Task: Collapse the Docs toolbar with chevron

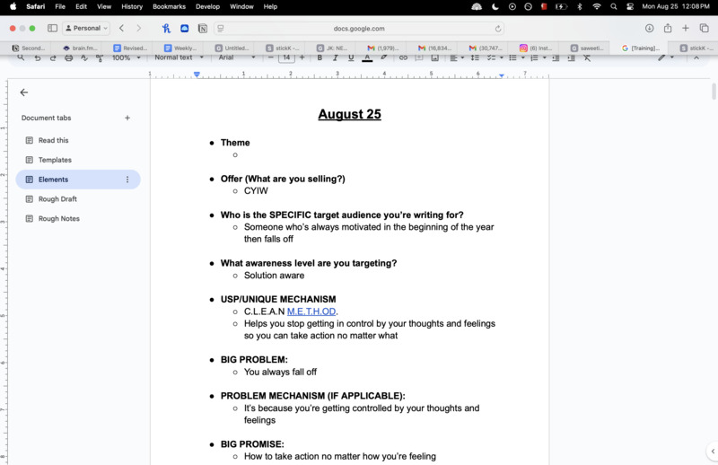Action: [x=696, y=57]
